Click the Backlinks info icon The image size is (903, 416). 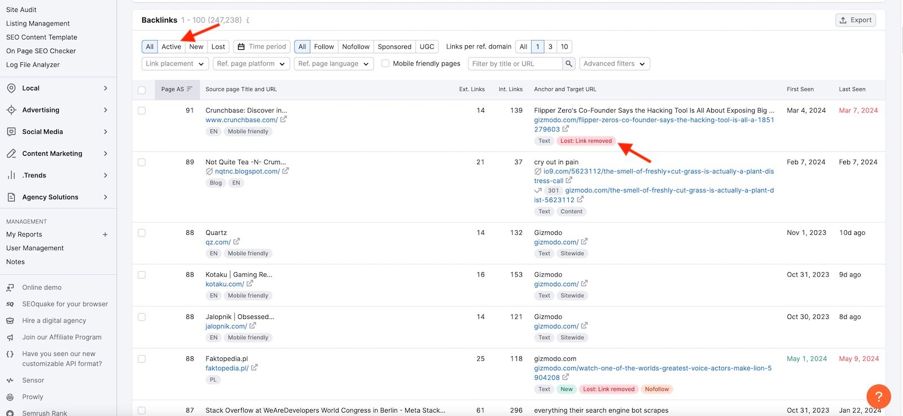click(x=248, y=20)
